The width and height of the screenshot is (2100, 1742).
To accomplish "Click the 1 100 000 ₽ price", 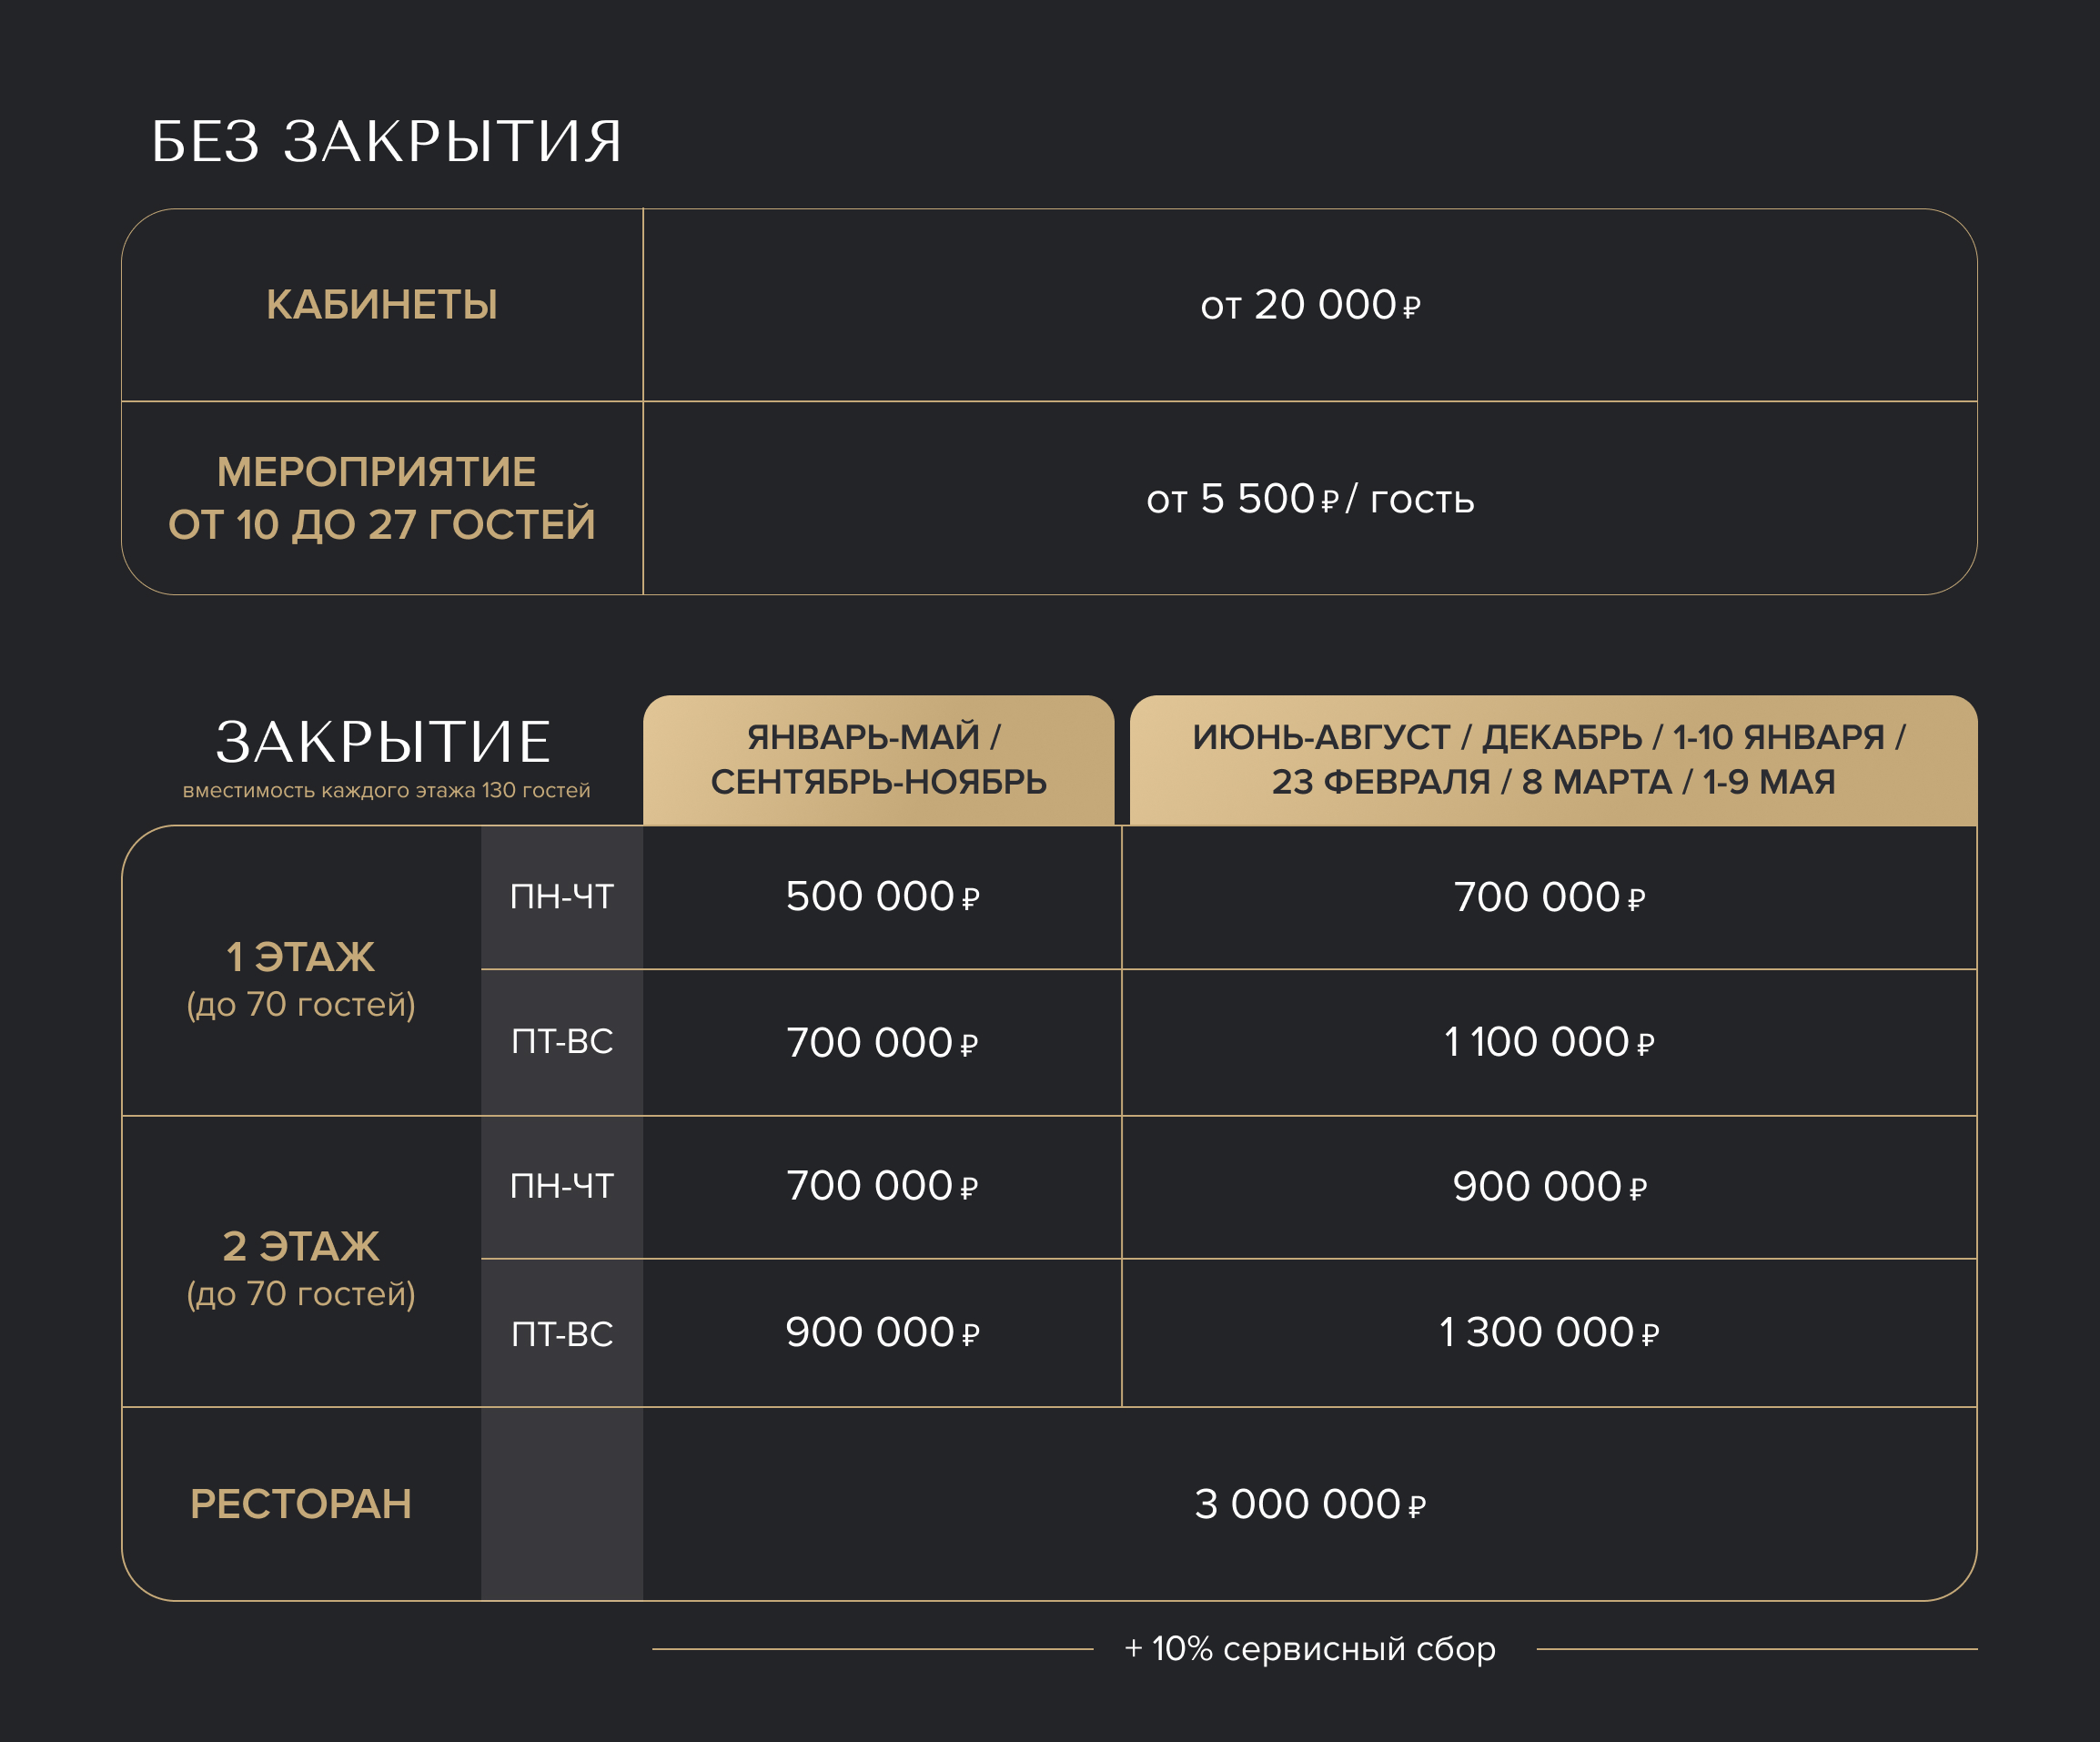I will pos(1548,1042).
